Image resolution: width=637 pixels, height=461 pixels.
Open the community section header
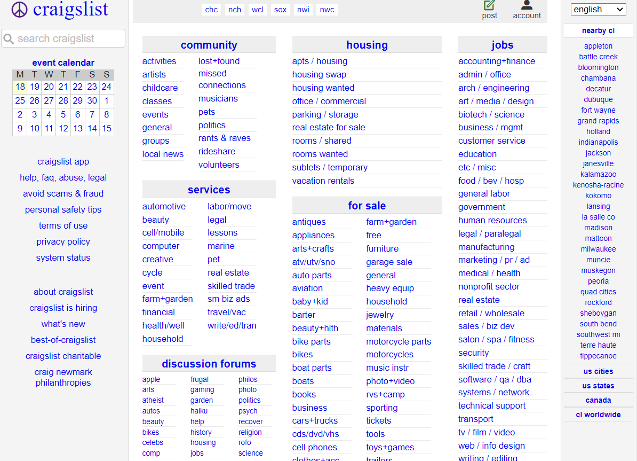[x=209, y=45]
